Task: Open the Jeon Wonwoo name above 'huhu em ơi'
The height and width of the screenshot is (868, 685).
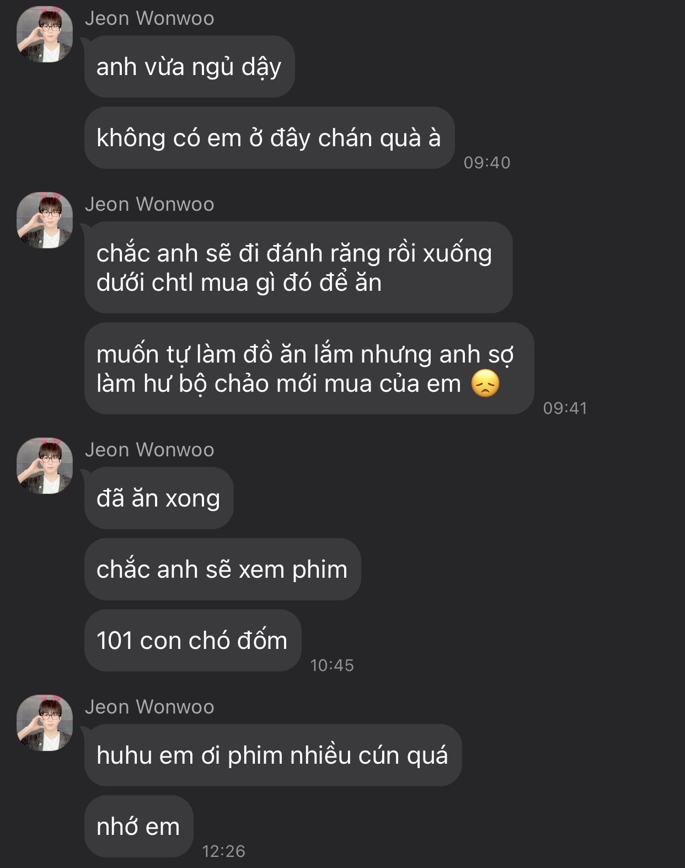Action: click(x=149, y=707)
